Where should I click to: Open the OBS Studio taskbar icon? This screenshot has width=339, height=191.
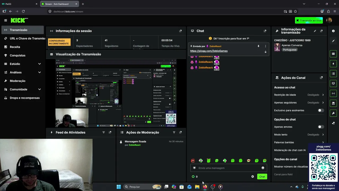[213, 187]
